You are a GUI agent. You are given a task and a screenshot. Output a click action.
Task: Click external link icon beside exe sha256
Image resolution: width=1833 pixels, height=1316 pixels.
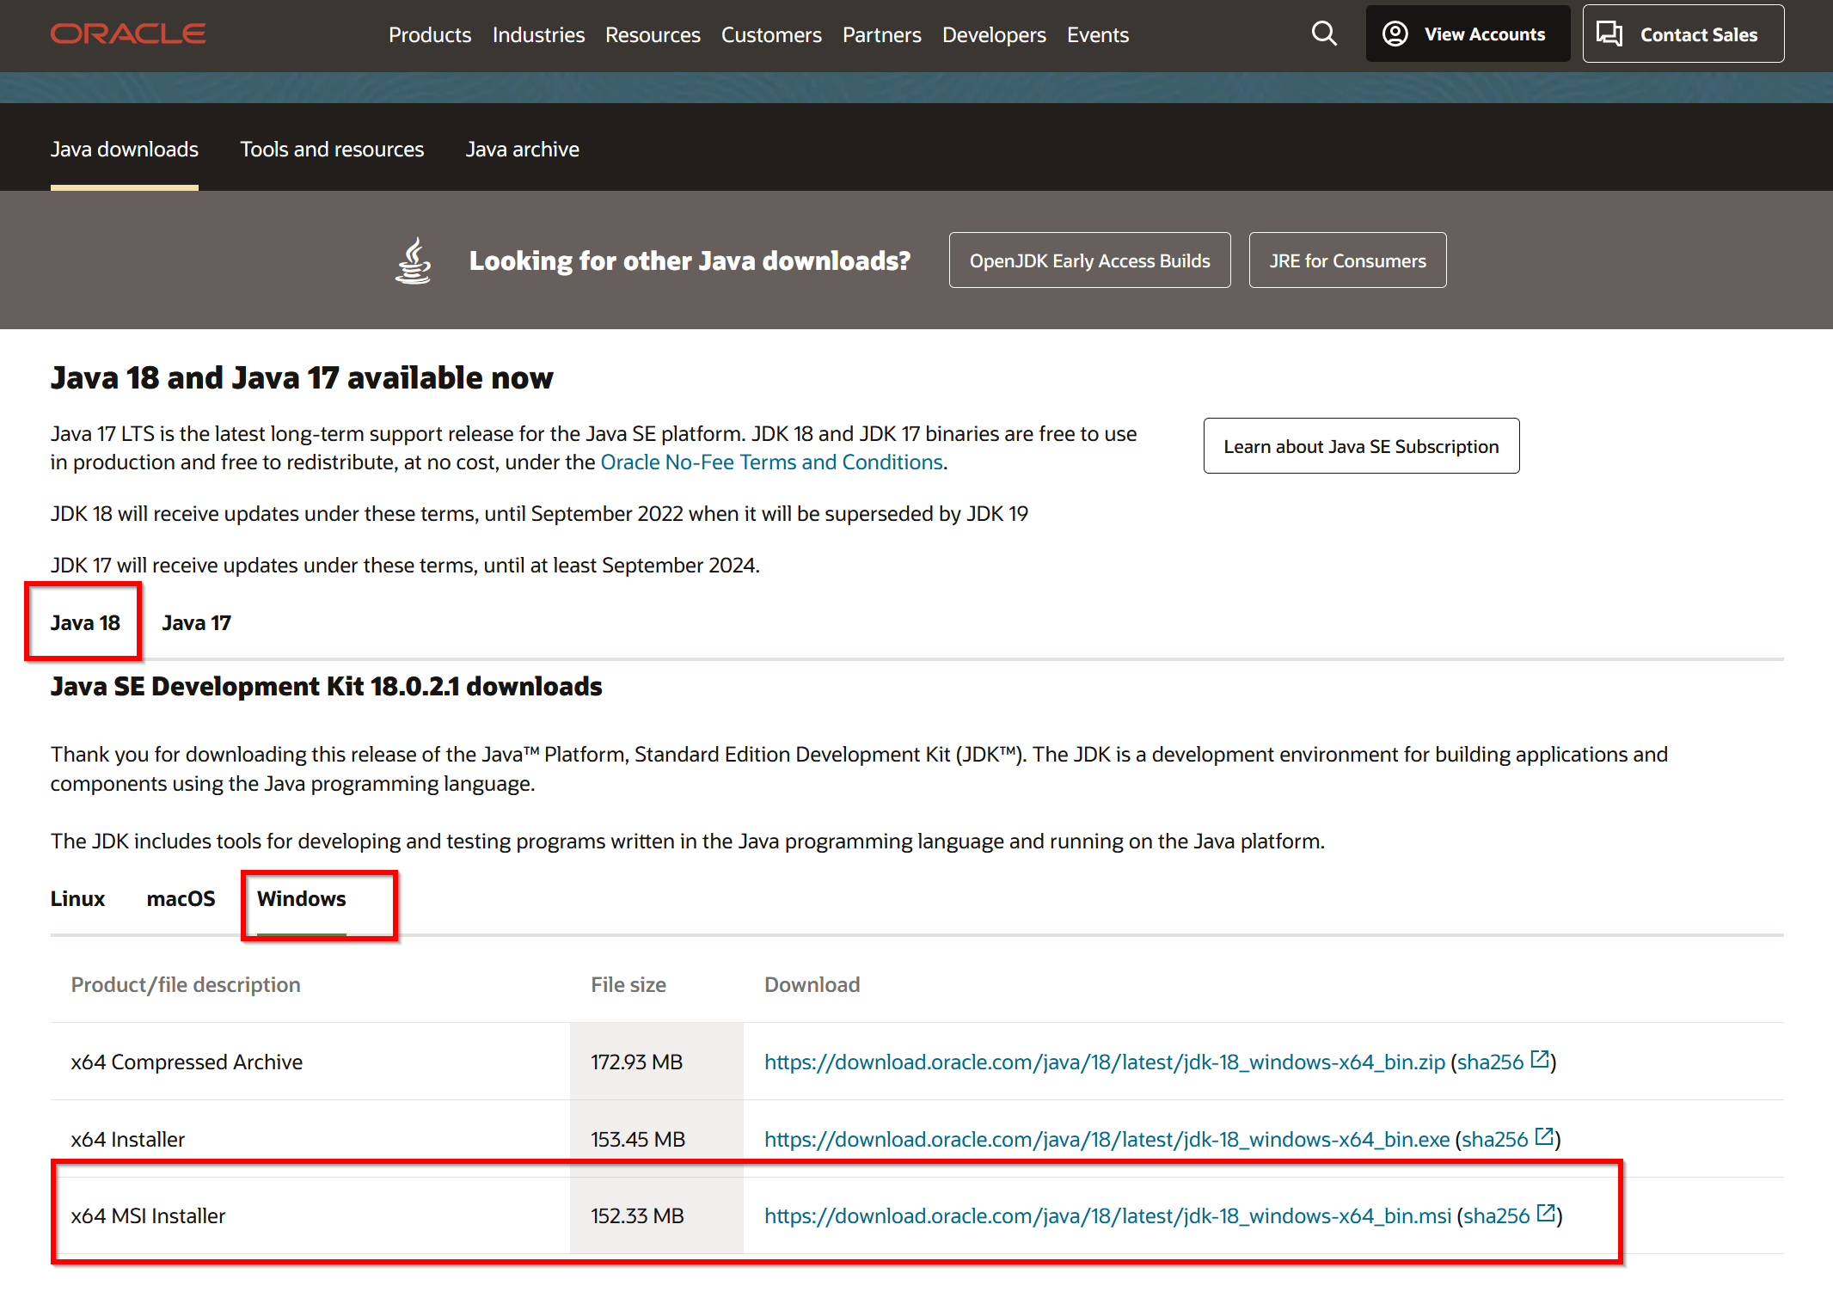click(1544, 1136)
